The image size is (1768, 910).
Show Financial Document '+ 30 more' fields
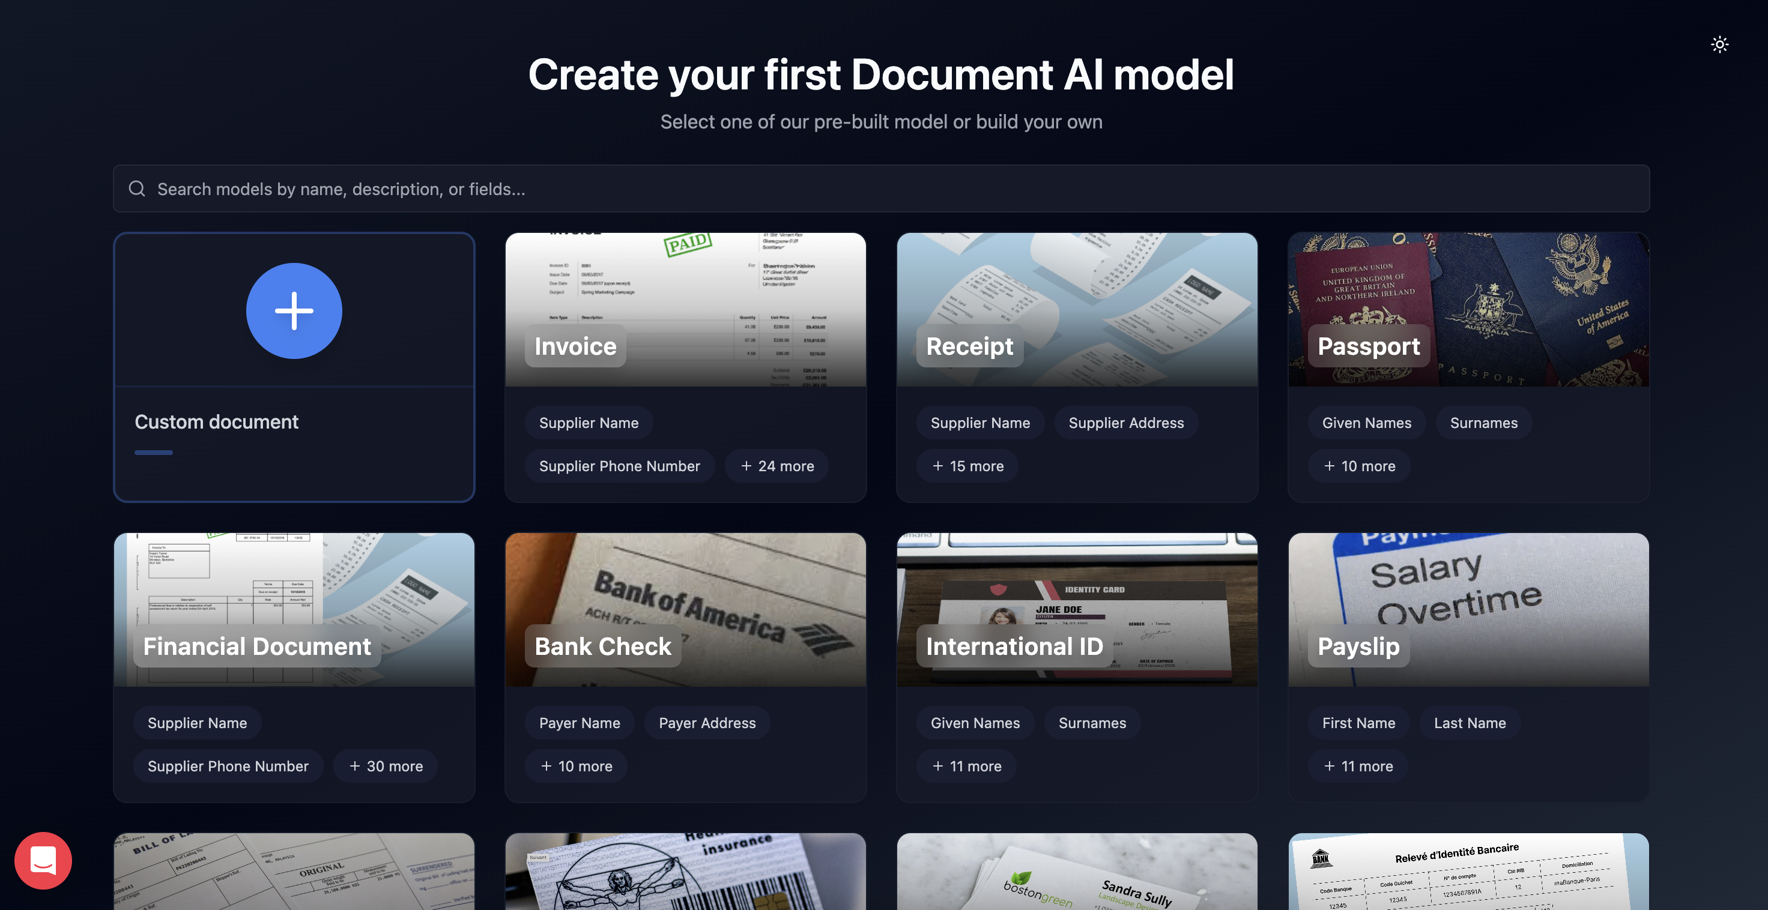click(x=385, y=766)
